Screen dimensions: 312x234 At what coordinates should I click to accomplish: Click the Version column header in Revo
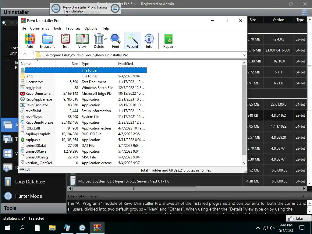point(278,20)
